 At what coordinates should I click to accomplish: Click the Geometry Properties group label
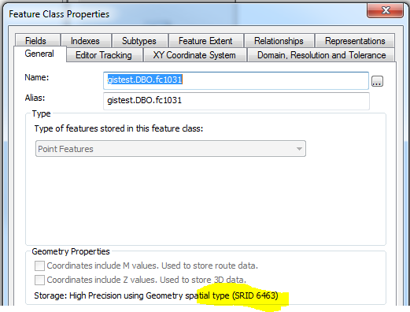coord(71,251)
